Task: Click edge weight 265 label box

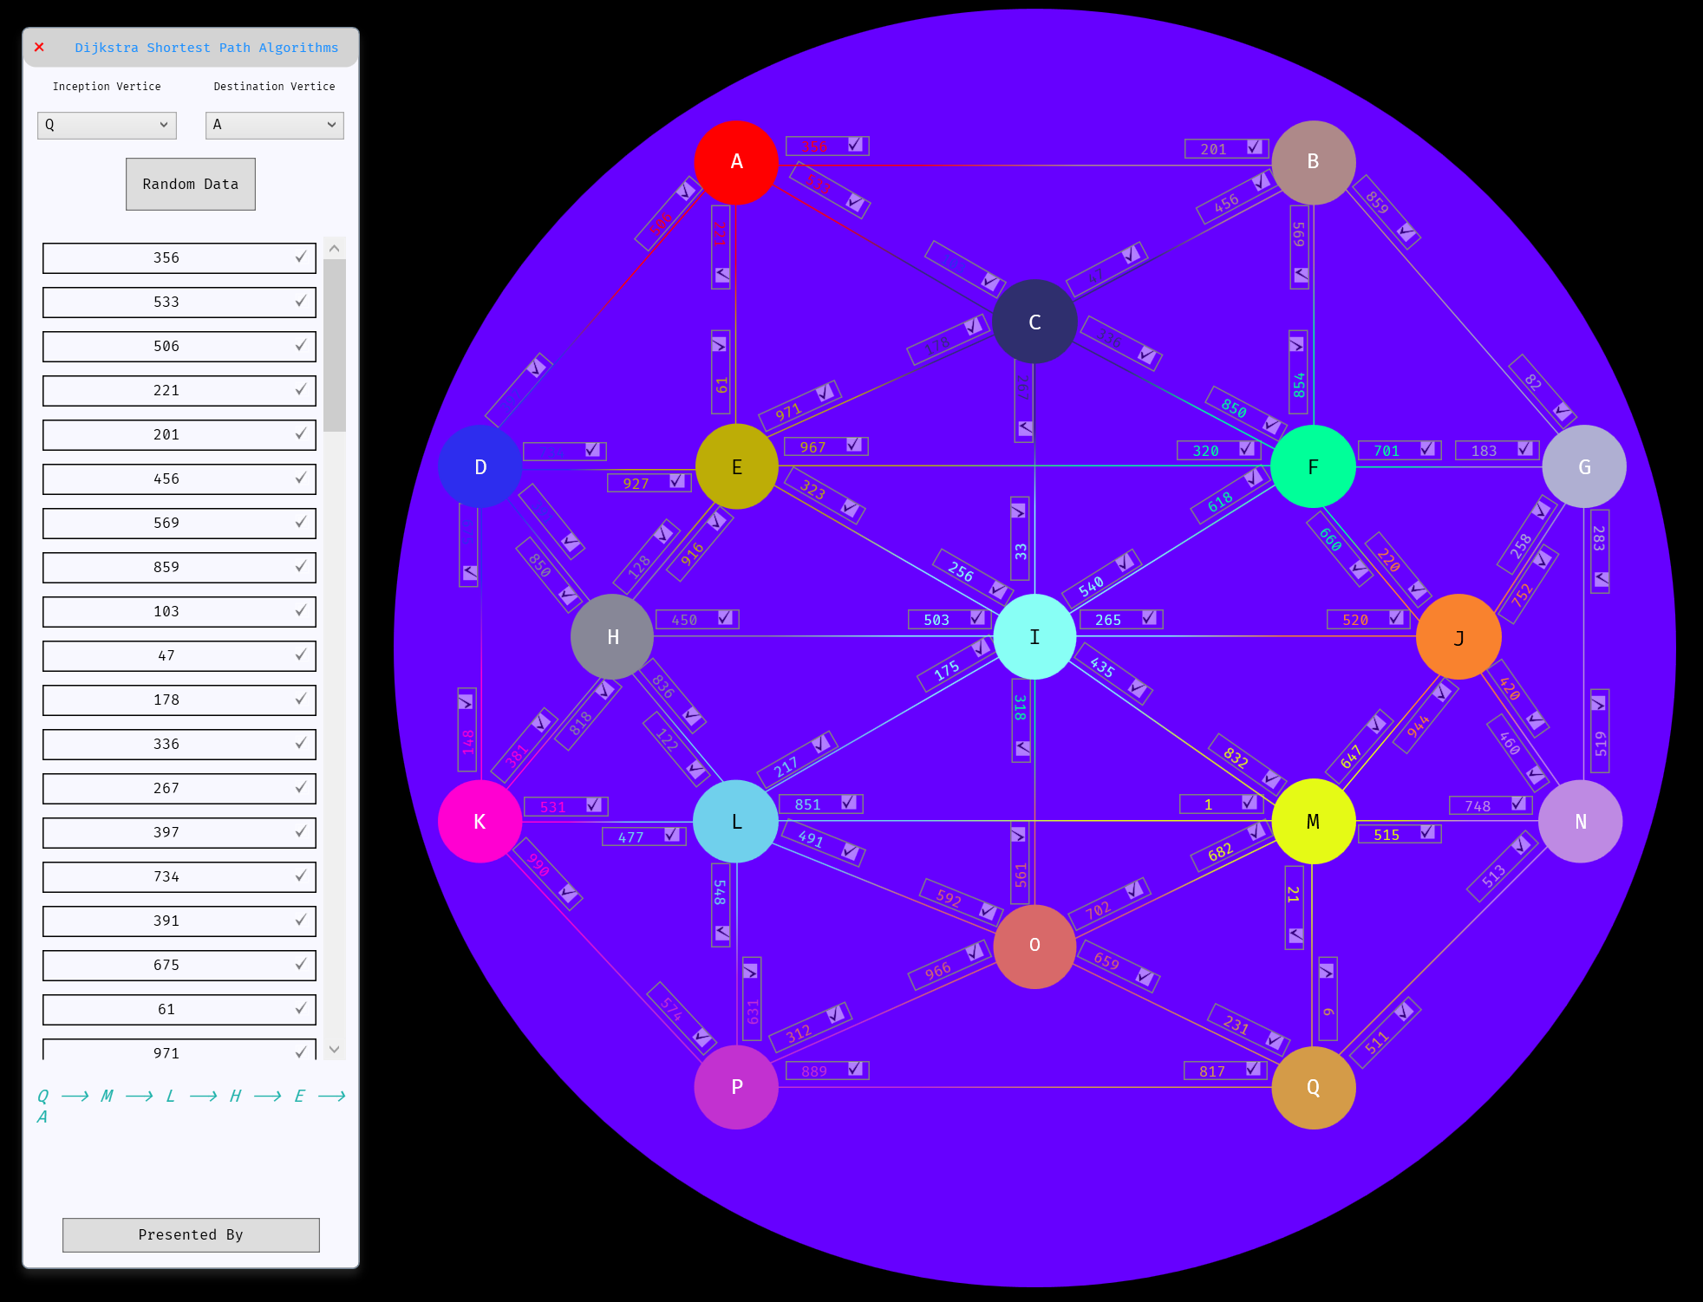Action: (1108, 620)
